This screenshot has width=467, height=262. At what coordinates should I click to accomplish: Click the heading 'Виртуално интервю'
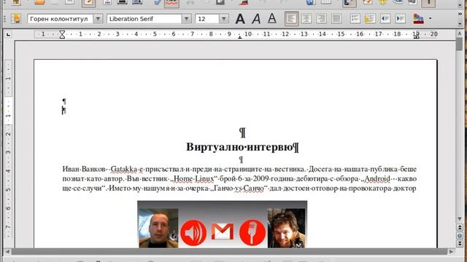pyautogui.click(x=240, y=147)
